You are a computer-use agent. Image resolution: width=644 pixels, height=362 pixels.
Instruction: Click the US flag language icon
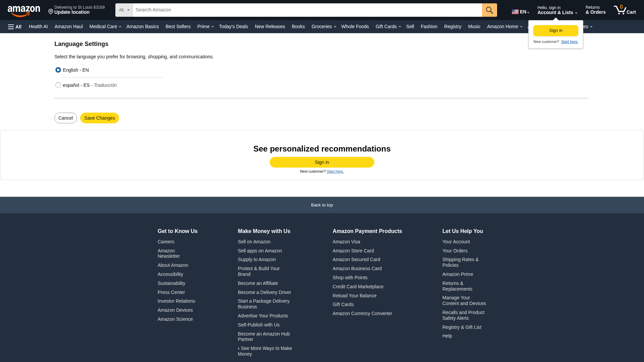pyautogui.click(x=515, y=12)
